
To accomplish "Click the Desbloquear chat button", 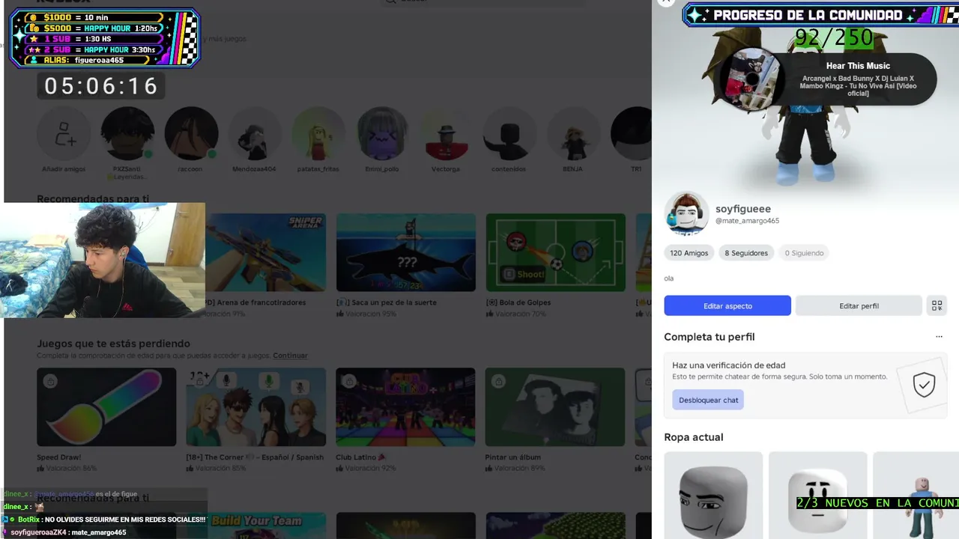I will tap(708, 400).
